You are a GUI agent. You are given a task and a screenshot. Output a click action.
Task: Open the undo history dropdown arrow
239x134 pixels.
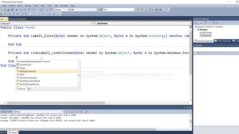32,10
